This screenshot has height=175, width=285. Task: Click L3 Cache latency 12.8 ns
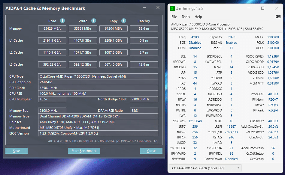click(144, 64)
